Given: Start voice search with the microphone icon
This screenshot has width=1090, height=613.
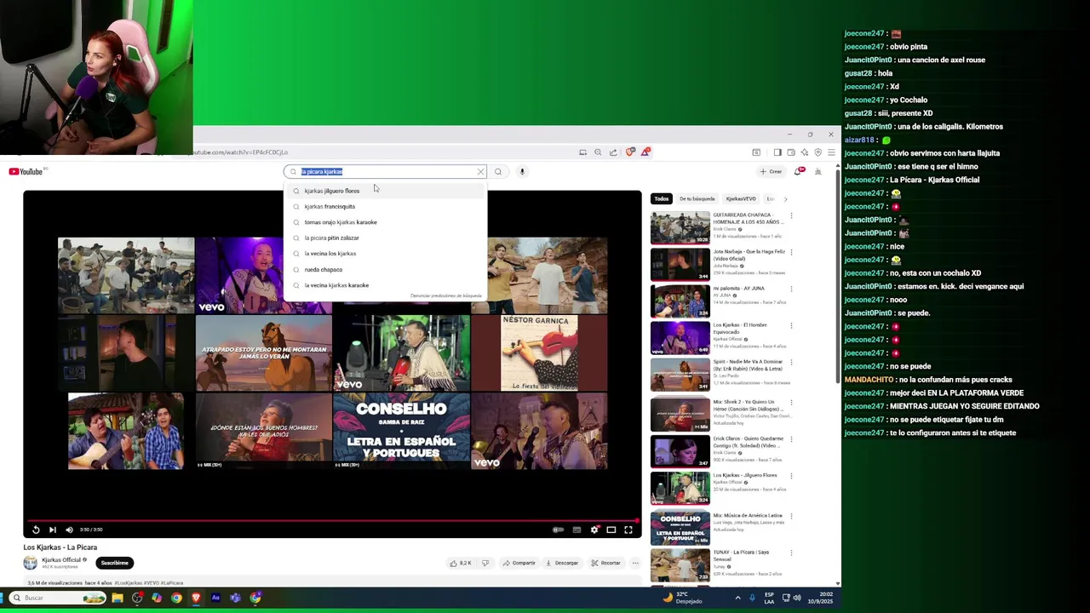Looking at the screenshot, I should (522, 171).
